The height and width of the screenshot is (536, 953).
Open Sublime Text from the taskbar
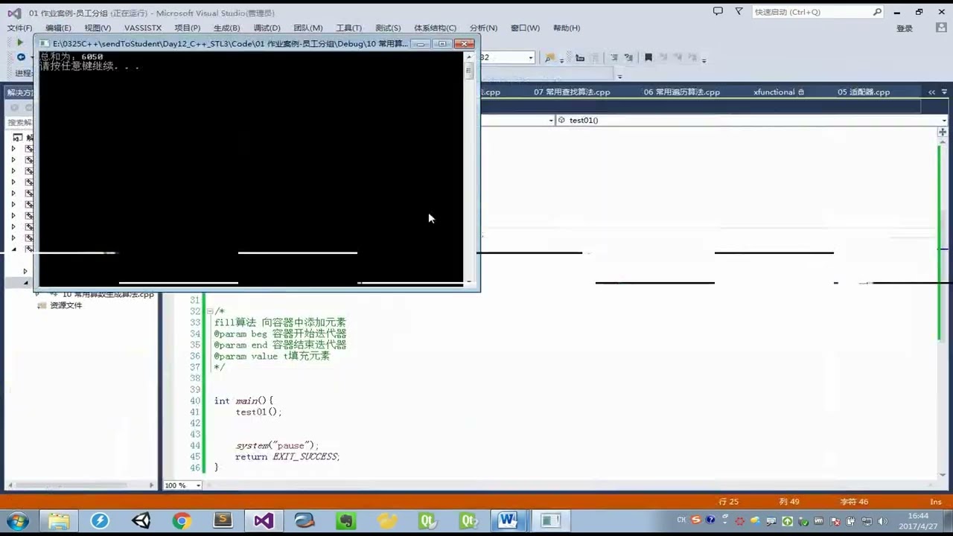pyautogui.click(x=223, y=520)
